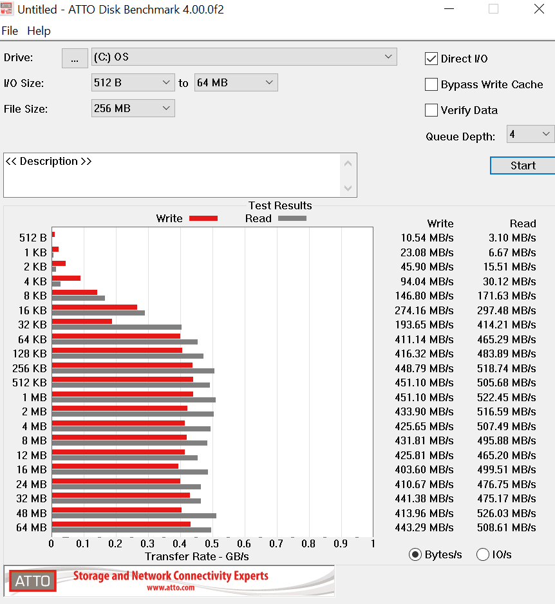Disable the Direct I/O checkbox
This screenshot has width=555, height=604.
pyautogui.click(x=431, y=59)
